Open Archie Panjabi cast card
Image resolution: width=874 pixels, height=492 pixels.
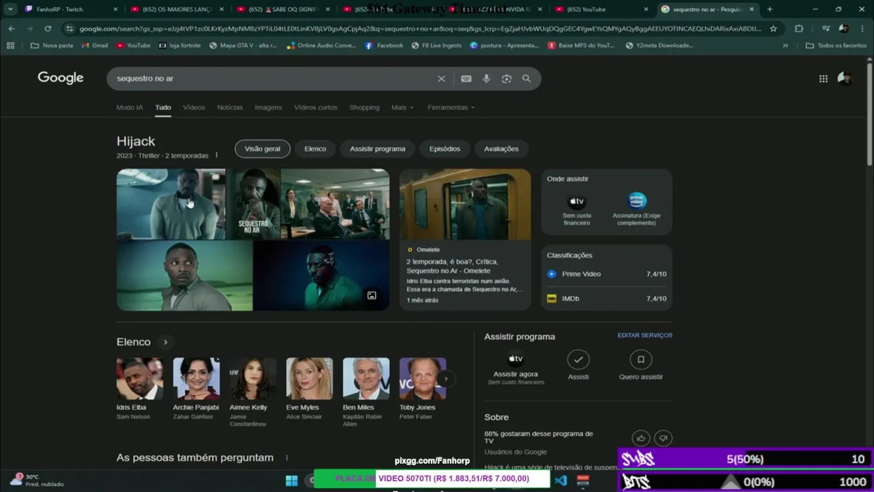pos(196,388)
